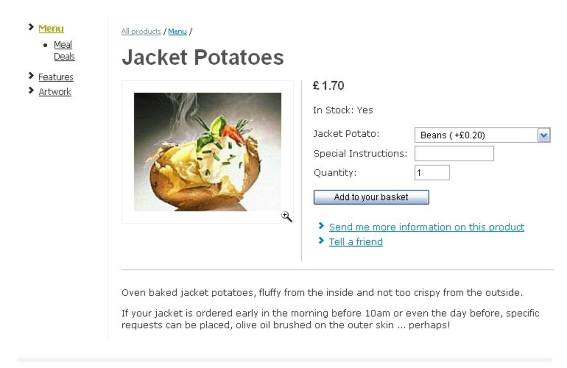Click the magnifier zoom icon under the photo
This screenshot has width=567, height=368.
286,217
